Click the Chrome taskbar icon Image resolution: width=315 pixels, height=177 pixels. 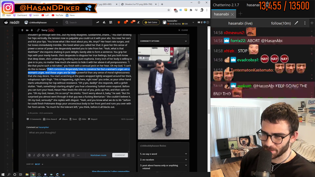pos(33,175)
